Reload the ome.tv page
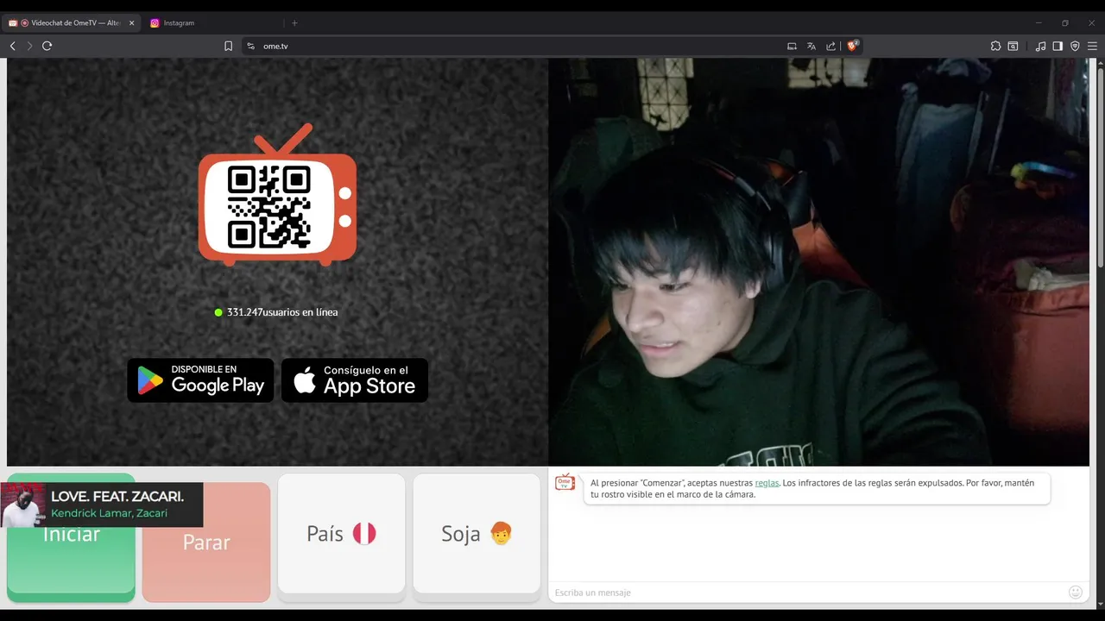This screenshot has width=1105, height=621. [47, 46]
